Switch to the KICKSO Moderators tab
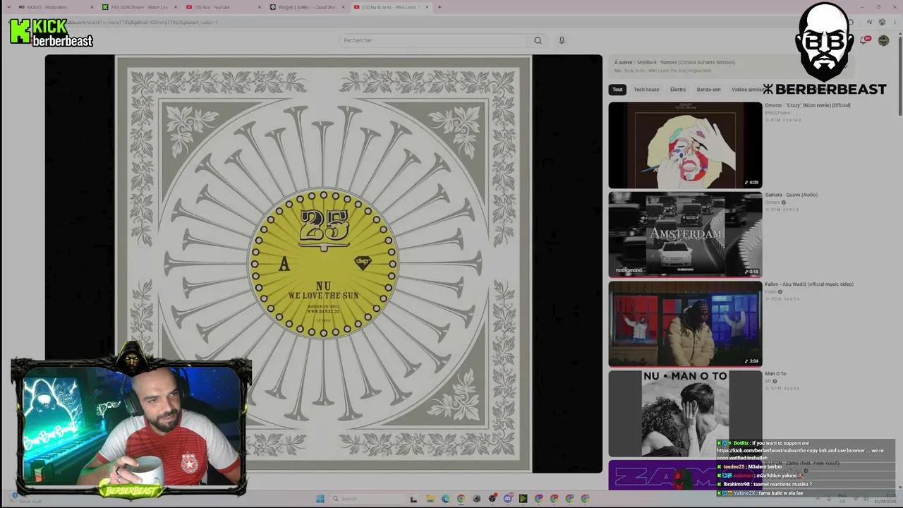 point(56,7)
